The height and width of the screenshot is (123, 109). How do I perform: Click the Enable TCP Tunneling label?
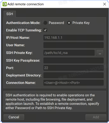tap(24, 30)
